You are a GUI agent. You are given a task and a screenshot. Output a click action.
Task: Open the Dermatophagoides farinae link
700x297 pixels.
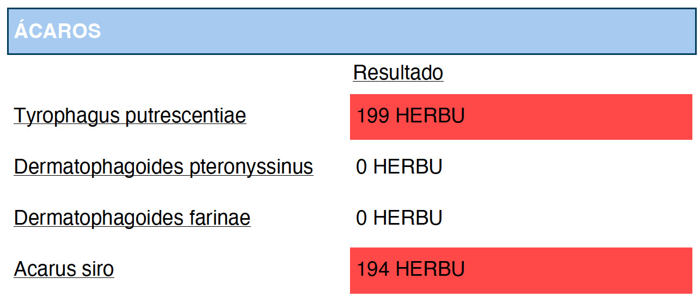[x=132, y=218]
